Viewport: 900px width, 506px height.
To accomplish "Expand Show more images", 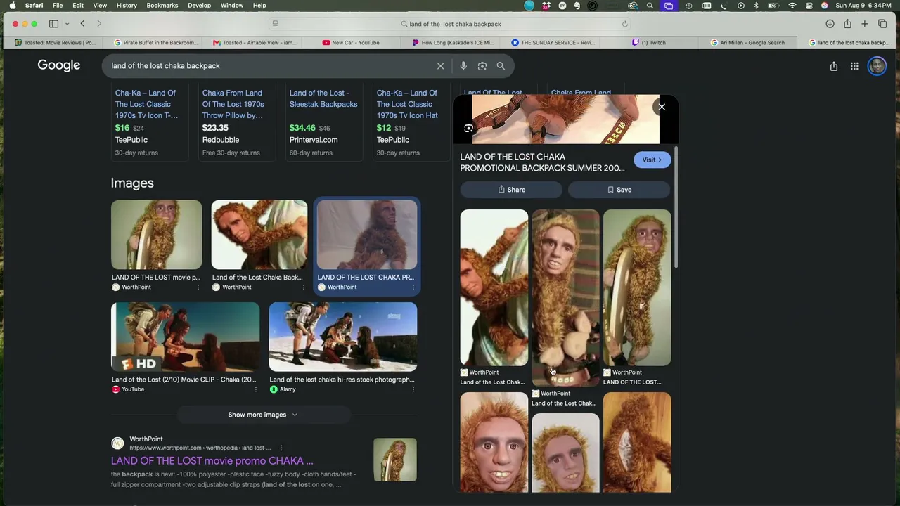I will (x=263, y=415).
